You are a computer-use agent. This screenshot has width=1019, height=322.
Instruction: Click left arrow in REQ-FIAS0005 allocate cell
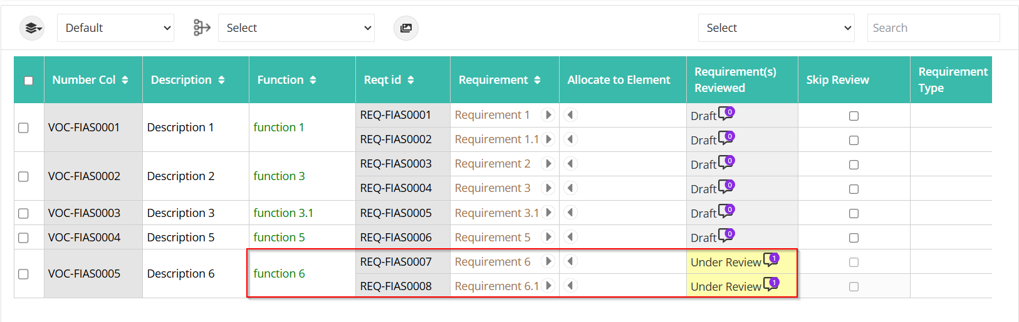tap(570, 213)
